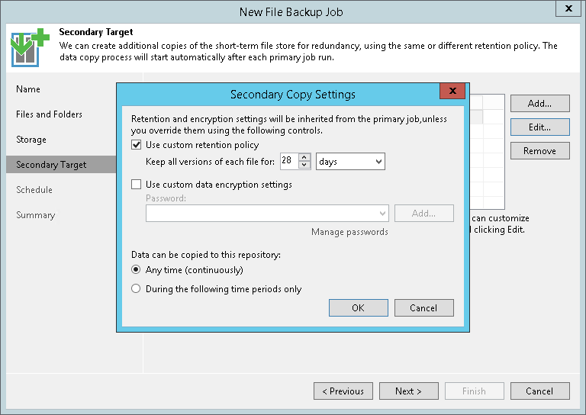The height and width of the screenshot is (415, 586).
Task: Cancel the Secondary Copy Settings dialog
Action: coord(423,308)
